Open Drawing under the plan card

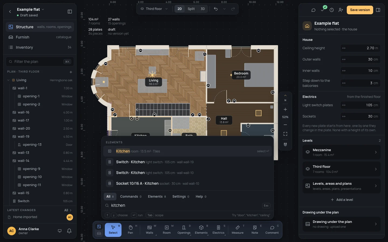coord(341,224)
